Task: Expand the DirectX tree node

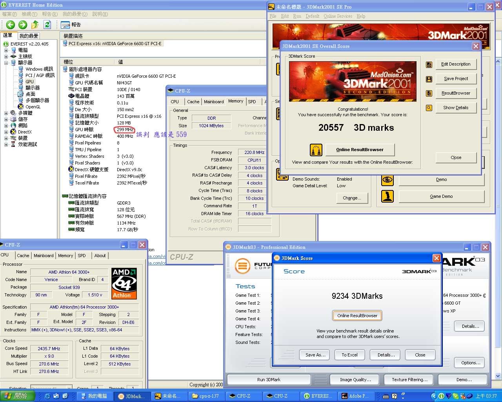Action: (x=6, y=132)
